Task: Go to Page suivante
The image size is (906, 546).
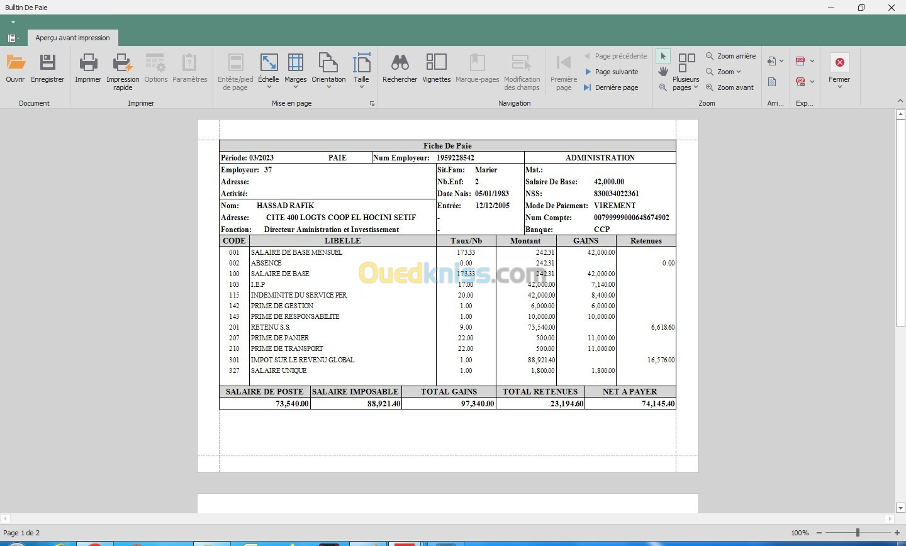Action: [612, 72]
